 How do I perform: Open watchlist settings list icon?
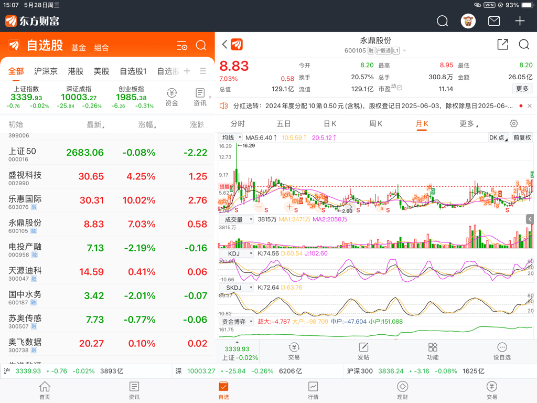tap(182, 45)
